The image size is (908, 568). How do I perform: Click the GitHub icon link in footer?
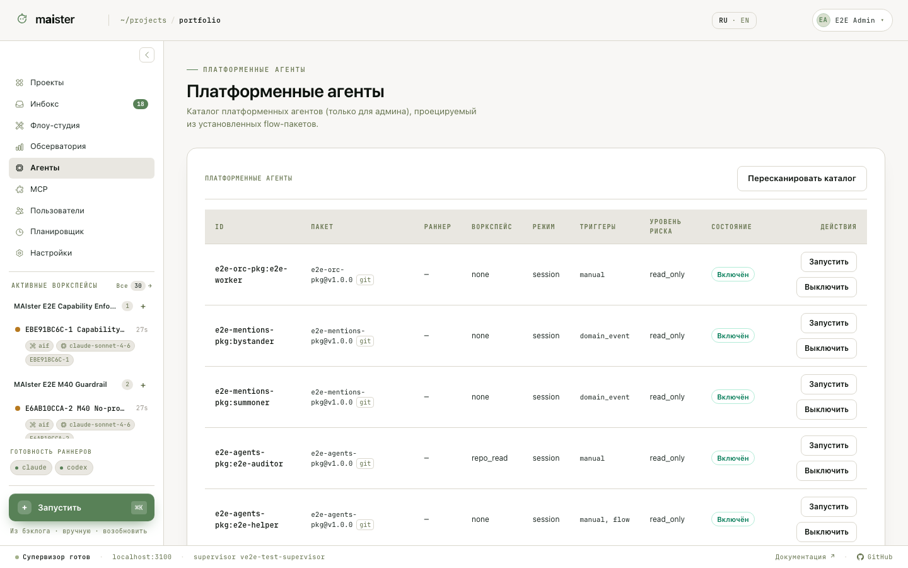coord(860,557)
